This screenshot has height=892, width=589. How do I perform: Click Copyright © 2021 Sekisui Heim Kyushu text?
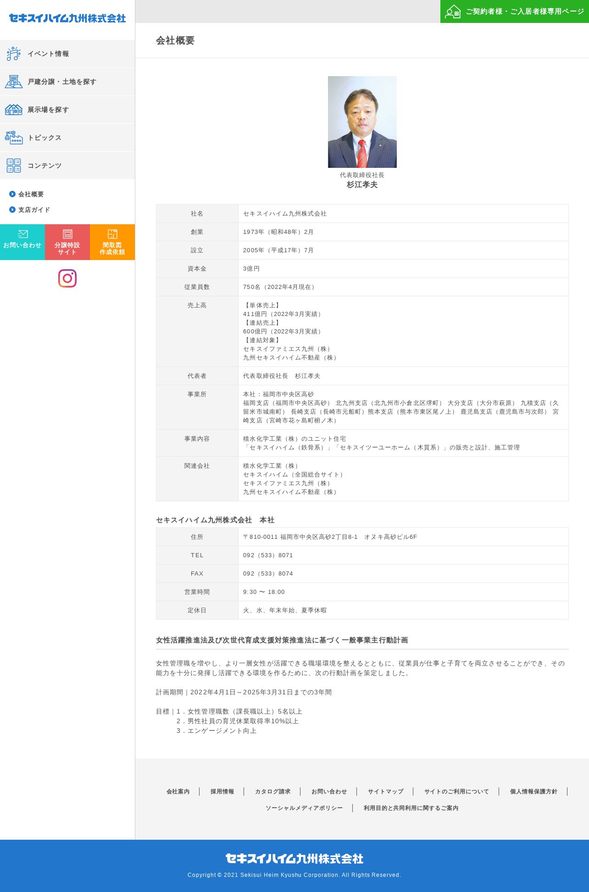click(294, 875)
